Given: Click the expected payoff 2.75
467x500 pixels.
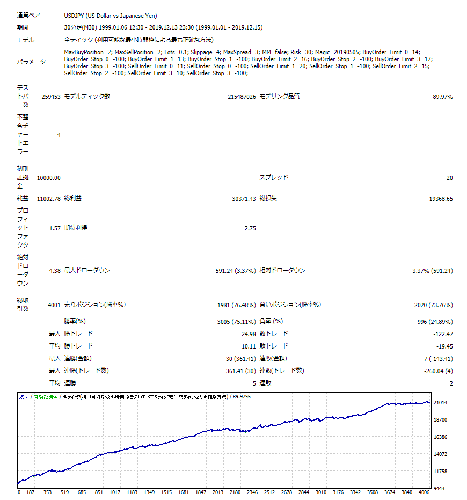Looking at the screenshot, I should (x=250, y=228).
